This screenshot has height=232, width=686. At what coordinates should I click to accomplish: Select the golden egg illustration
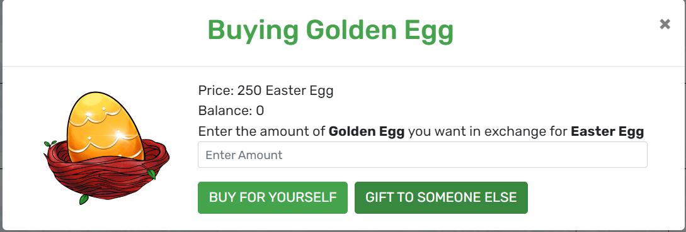tap(105, 126)
